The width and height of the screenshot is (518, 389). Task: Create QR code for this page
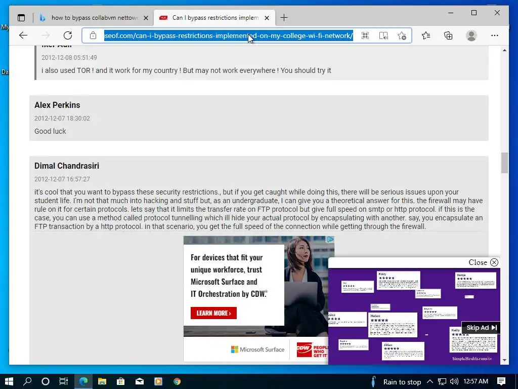(365, 35)
